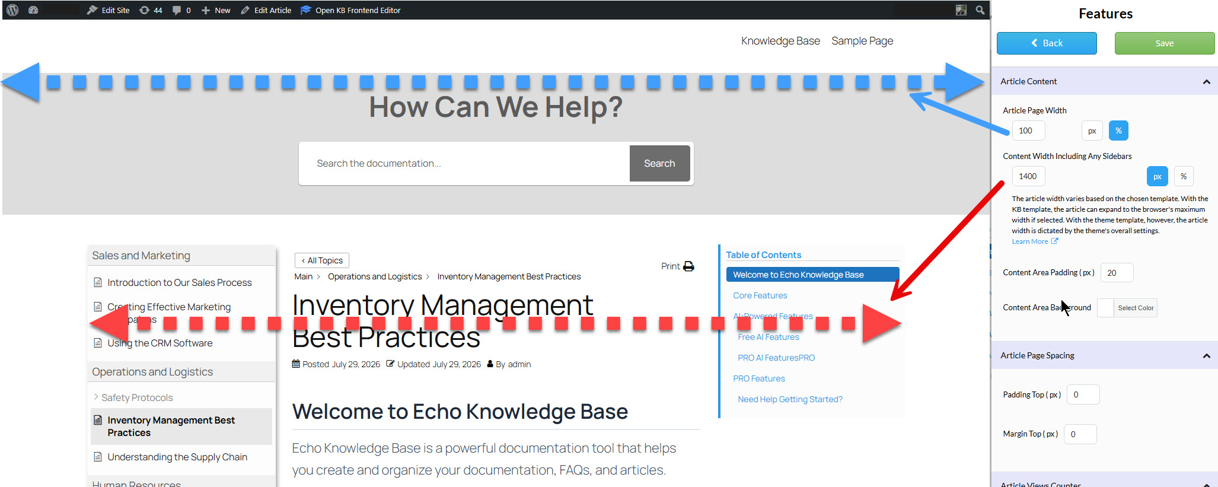
Task: Click the admin bar search magnifier
Action: tap(980, 10)
